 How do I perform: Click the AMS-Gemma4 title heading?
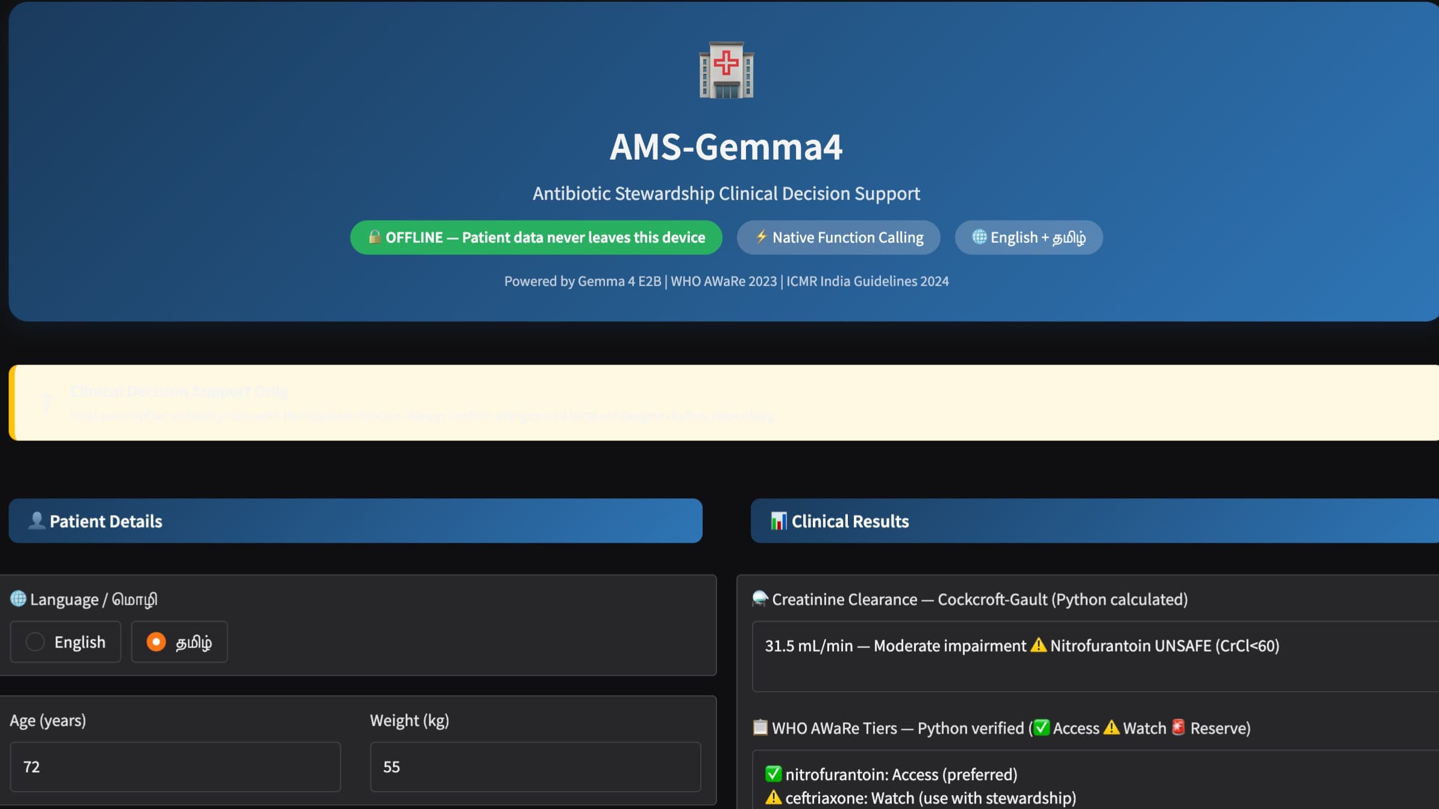click(x=726, y=147)
